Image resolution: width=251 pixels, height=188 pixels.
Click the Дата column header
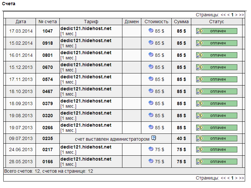click(21, 22)
